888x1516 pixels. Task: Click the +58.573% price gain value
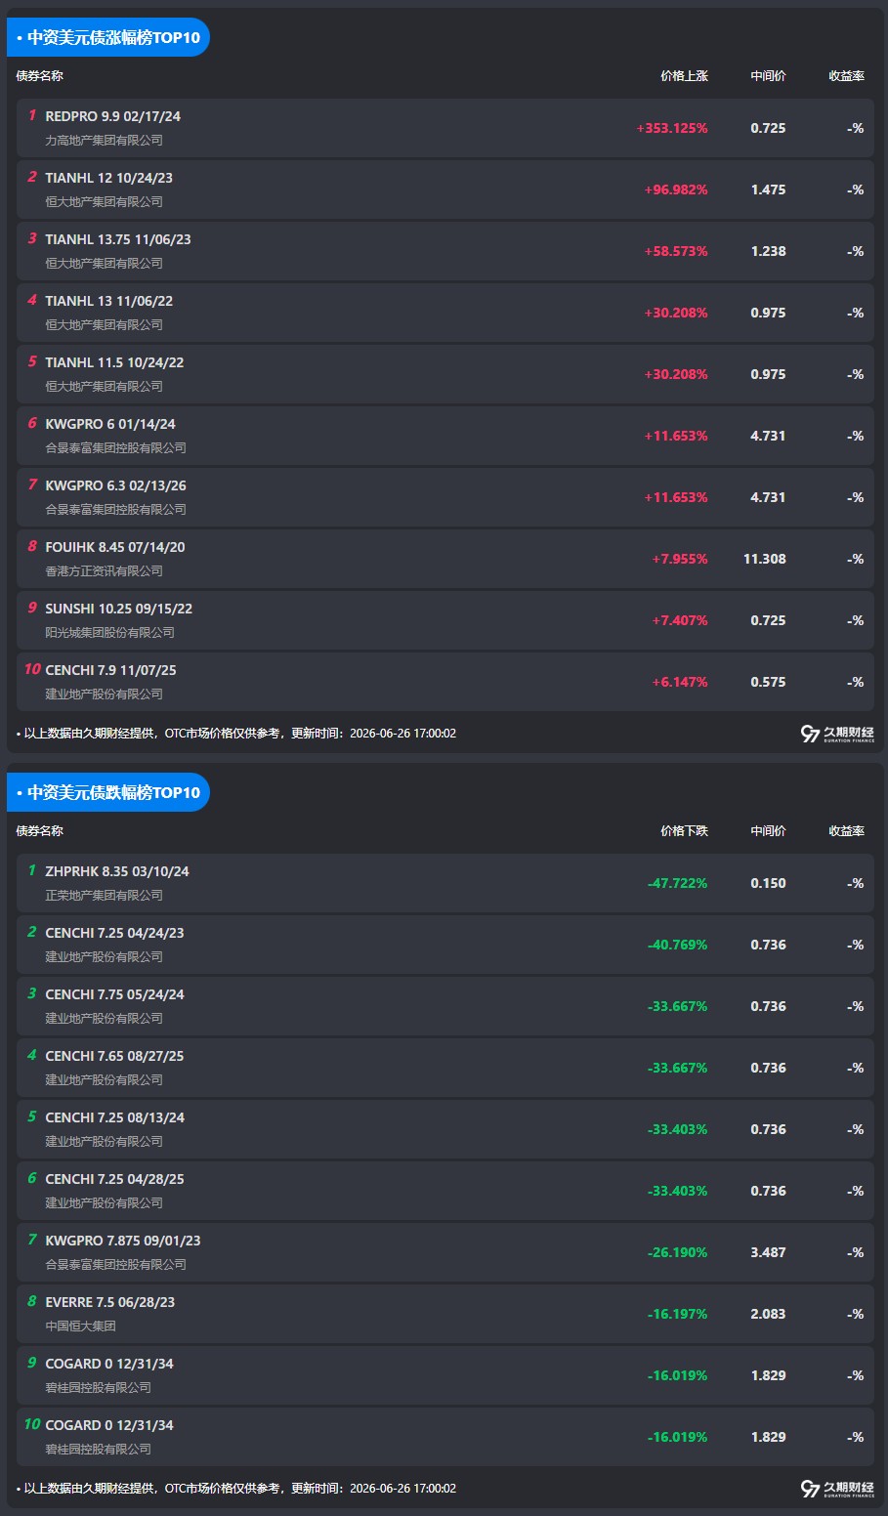click(676, 251)
